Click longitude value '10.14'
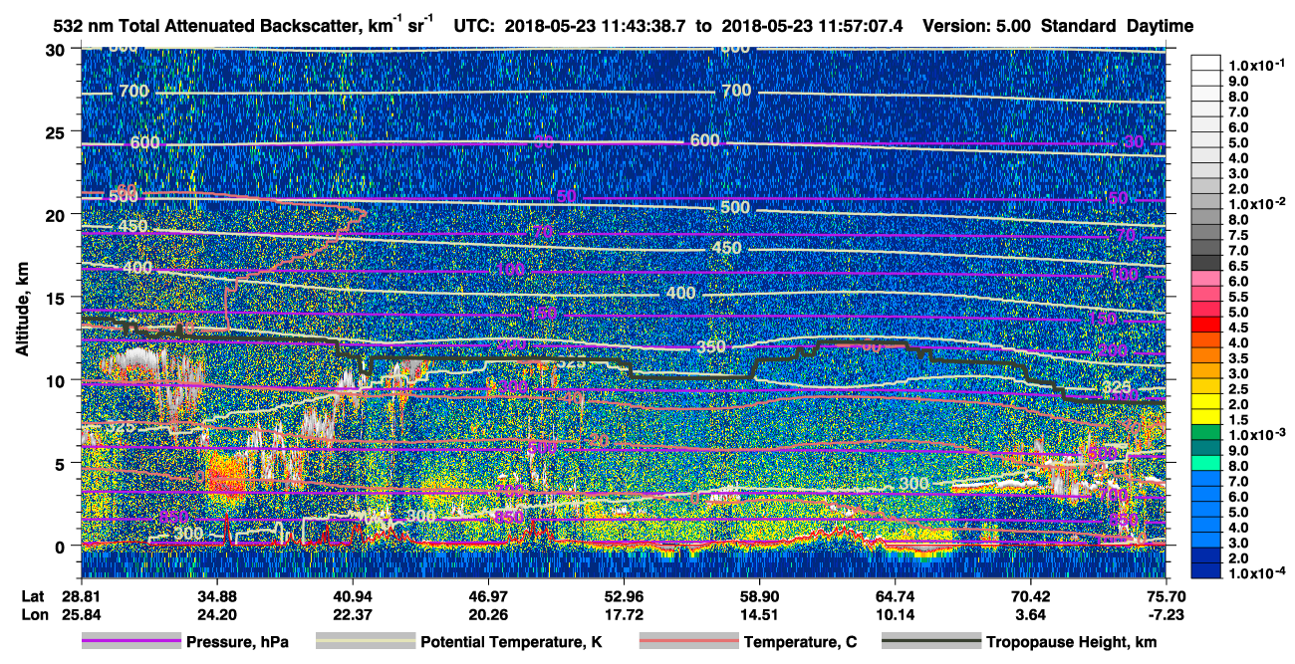1295x664 pixels. (x=895, y=613)
